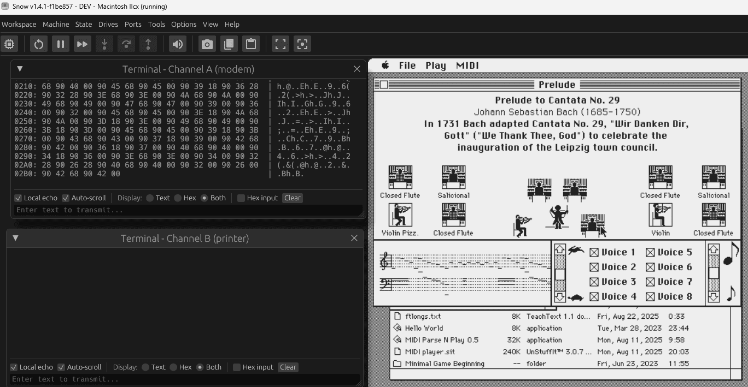
Task: Click the step-into debugger icon
Action: point(104,44)
